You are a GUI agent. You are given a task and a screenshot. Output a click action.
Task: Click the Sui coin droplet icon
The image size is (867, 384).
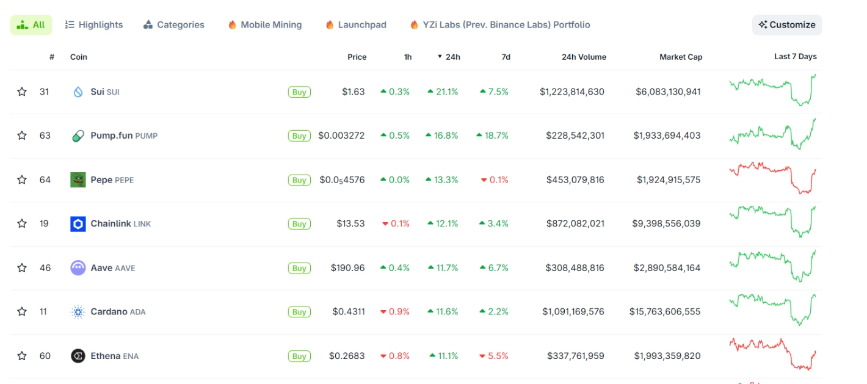click(78, 92)
